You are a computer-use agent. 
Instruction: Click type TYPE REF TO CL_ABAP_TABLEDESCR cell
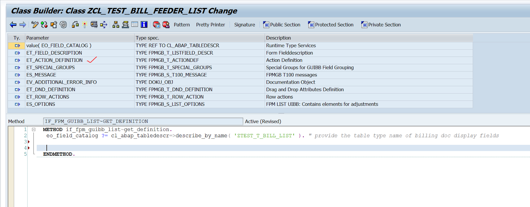(x=199, y=46)
